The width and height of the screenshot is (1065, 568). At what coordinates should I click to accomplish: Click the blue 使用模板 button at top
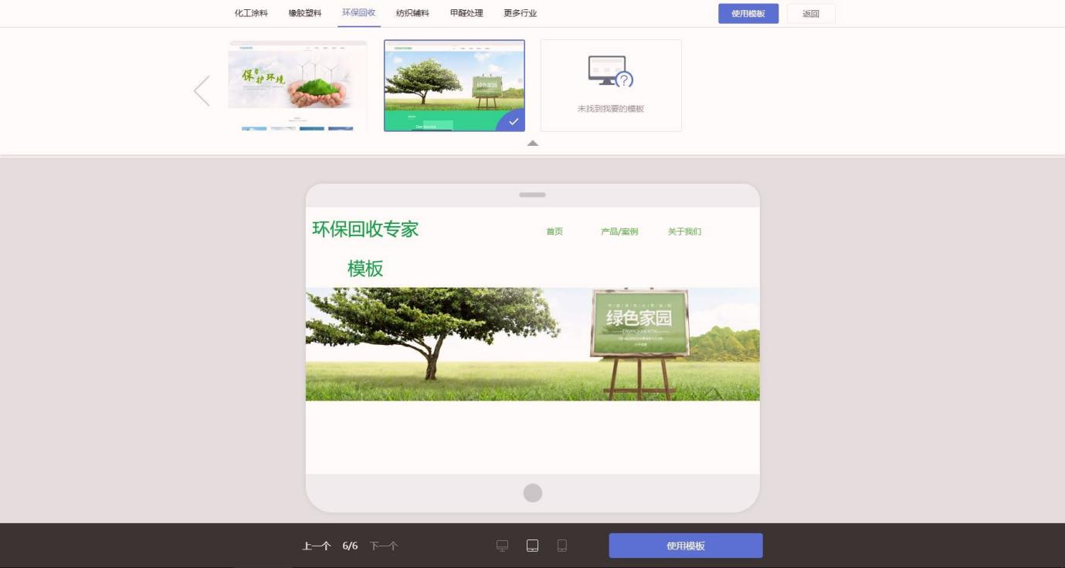pyautogui.click(x=748, y=14)
